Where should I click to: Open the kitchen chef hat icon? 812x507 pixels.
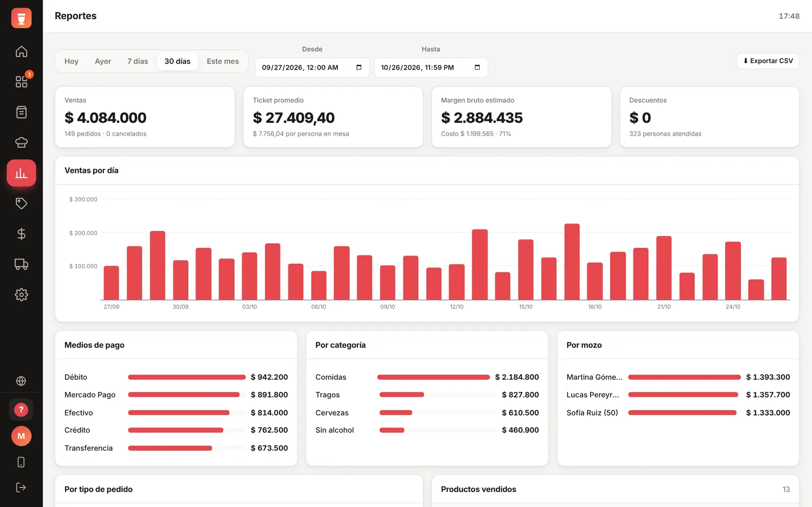(21, 142)
